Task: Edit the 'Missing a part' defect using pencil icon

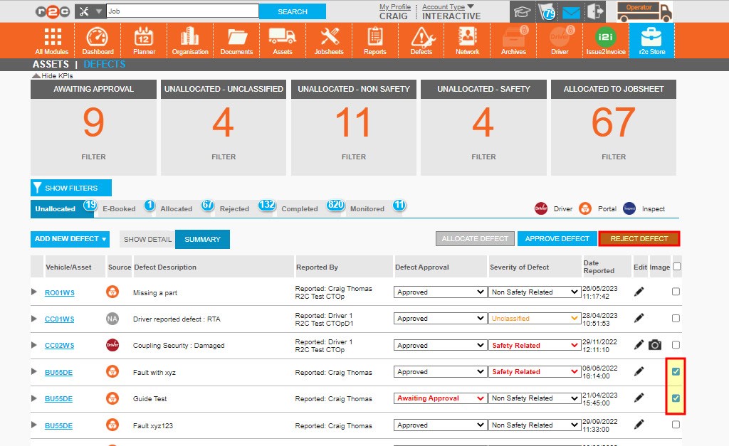Action: [639, 291]
